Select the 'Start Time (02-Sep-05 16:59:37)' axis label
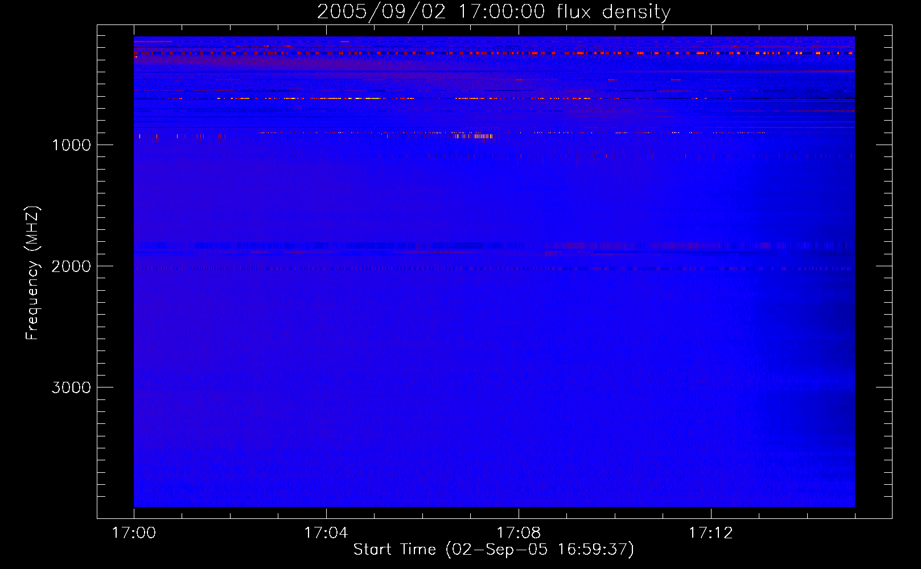Screen dimensions: 921x569 pyautogui.click(x=494, y=550)
